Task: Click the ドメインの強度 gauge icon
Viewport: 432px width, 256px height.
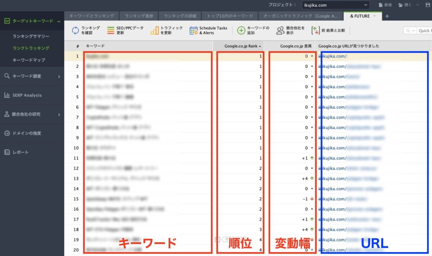Action: pyautogui.click(x=7, y=133)
